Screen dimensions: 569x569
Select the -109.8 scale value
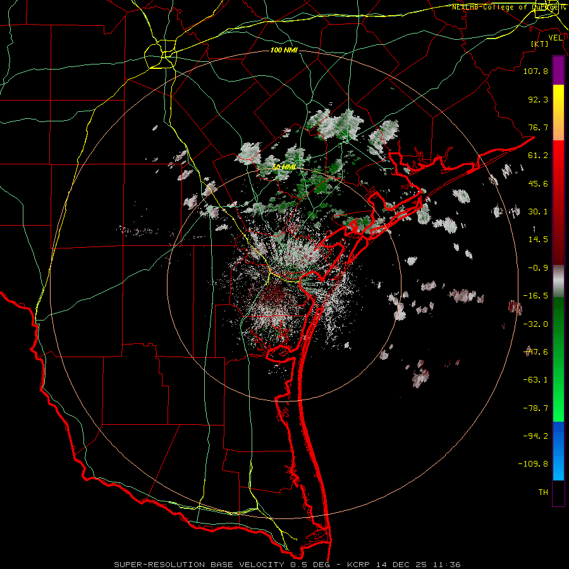pos(533,464)
